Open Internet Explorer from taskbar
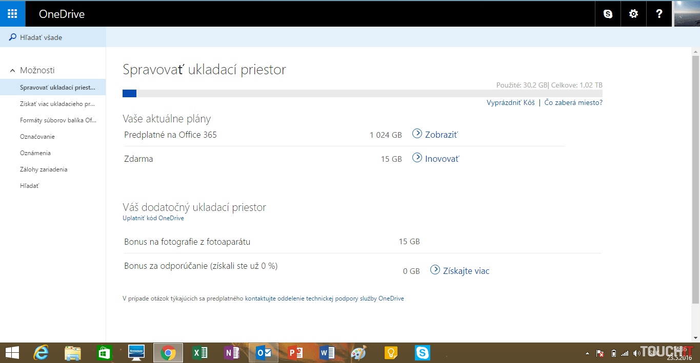This screenshot has width=700, height=363. tap(42, 353)
